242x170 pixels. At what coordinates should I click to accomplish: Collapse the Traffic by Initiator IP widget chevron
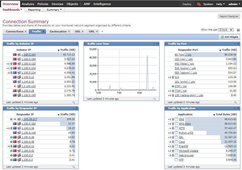(x=5, y=44)
